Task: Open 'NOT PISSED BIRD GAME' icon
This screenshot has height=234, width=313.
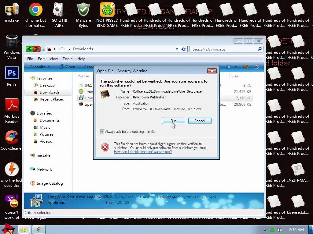Action: coord(107,15)
